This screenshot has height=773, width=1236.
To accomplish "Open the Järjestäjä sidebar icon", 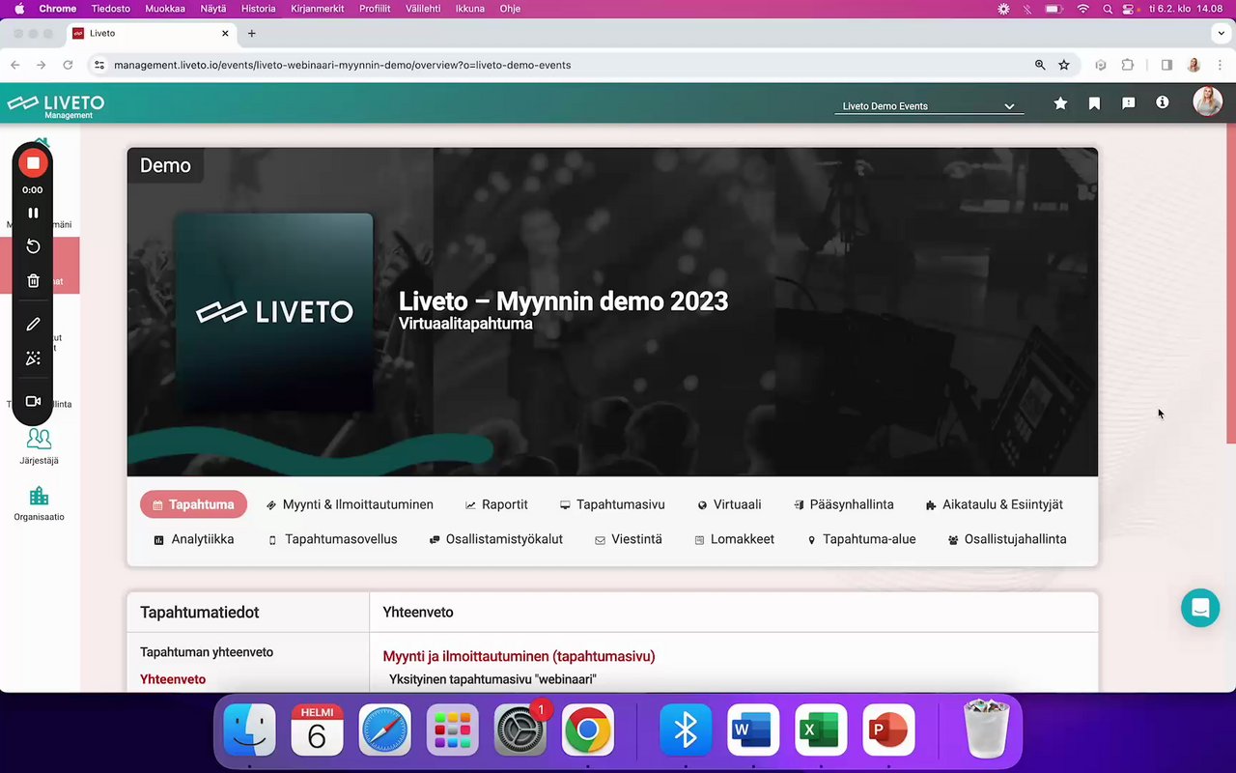I will click(x=39, y=446).
